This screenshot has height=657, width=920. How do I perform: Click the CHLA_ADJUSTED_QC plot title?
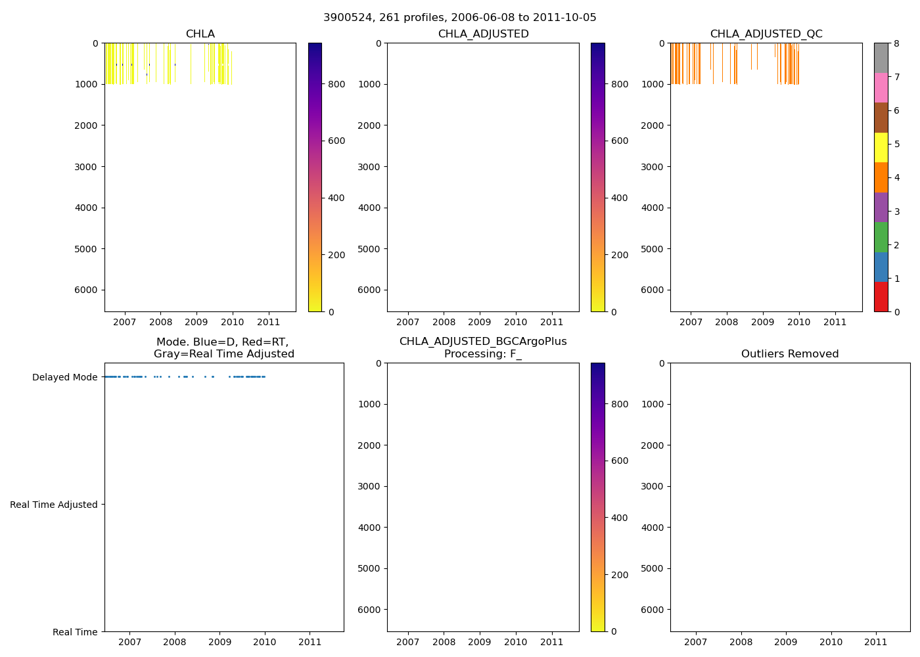pos(766,34)
